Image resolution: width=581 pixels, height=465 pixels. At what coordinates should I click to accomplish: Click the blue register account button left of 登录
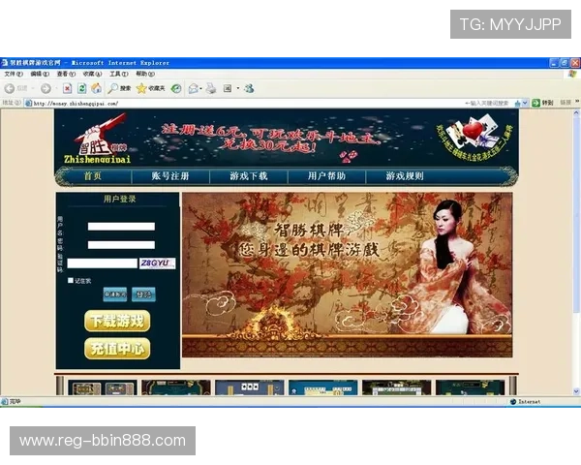[x=115, y=294]
